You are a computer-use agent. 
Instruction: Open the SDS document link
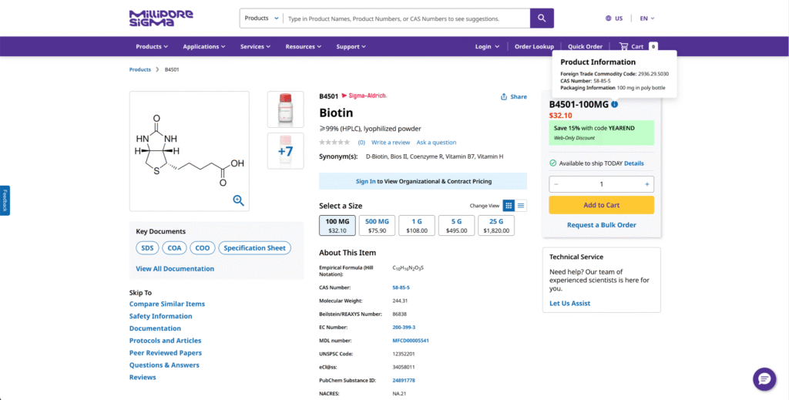coord(146,248)
